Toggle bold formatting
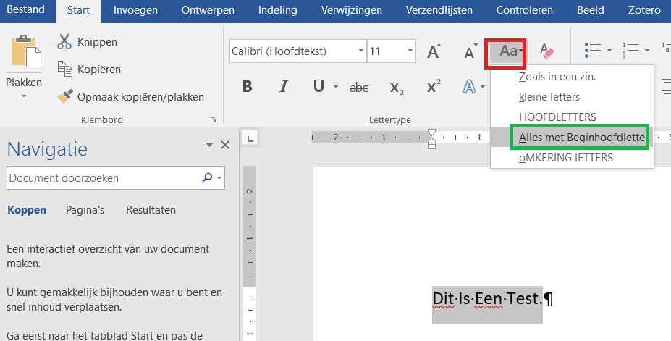This screenshot has height=341, width=671. pos(248,87)
